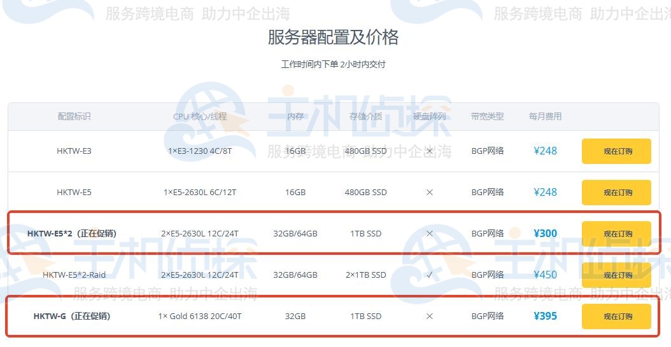Click the X icon in HKTW-E5 row
The height and width of the screenshot is (347, 671).
(x=429, y=193)
